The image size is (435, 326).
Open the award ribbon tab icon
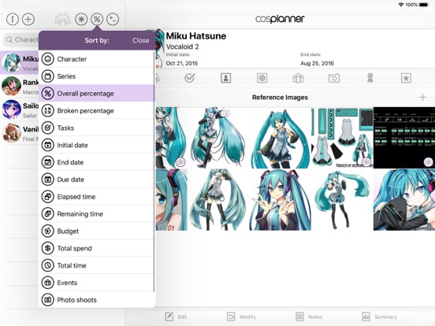[370, 78]
